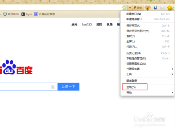
Task: Select 设置界面样式(U) menu item
Action: [147, 64]
